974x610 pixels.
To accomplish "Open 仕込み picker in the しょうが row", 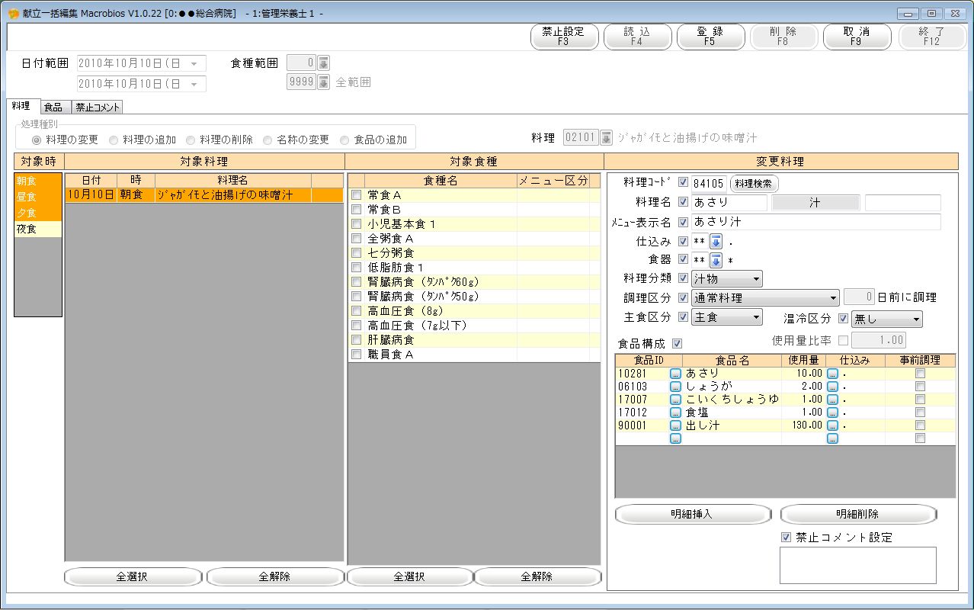I will click(x=832, y=387).
